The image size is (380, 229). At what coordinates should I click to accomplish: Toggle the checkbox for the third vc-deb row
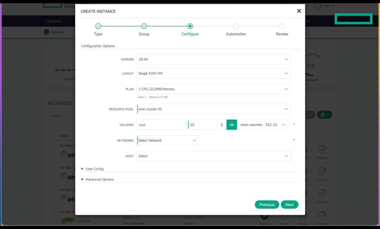pyautogui.click(x=54, y=190)
